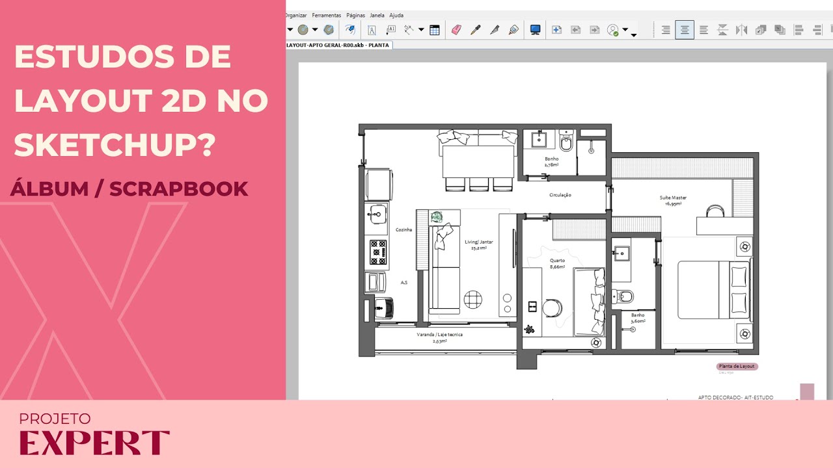833x468 pixels.
Task: Select the Polygon drawing tool
Action: click(x=329, y=30)
